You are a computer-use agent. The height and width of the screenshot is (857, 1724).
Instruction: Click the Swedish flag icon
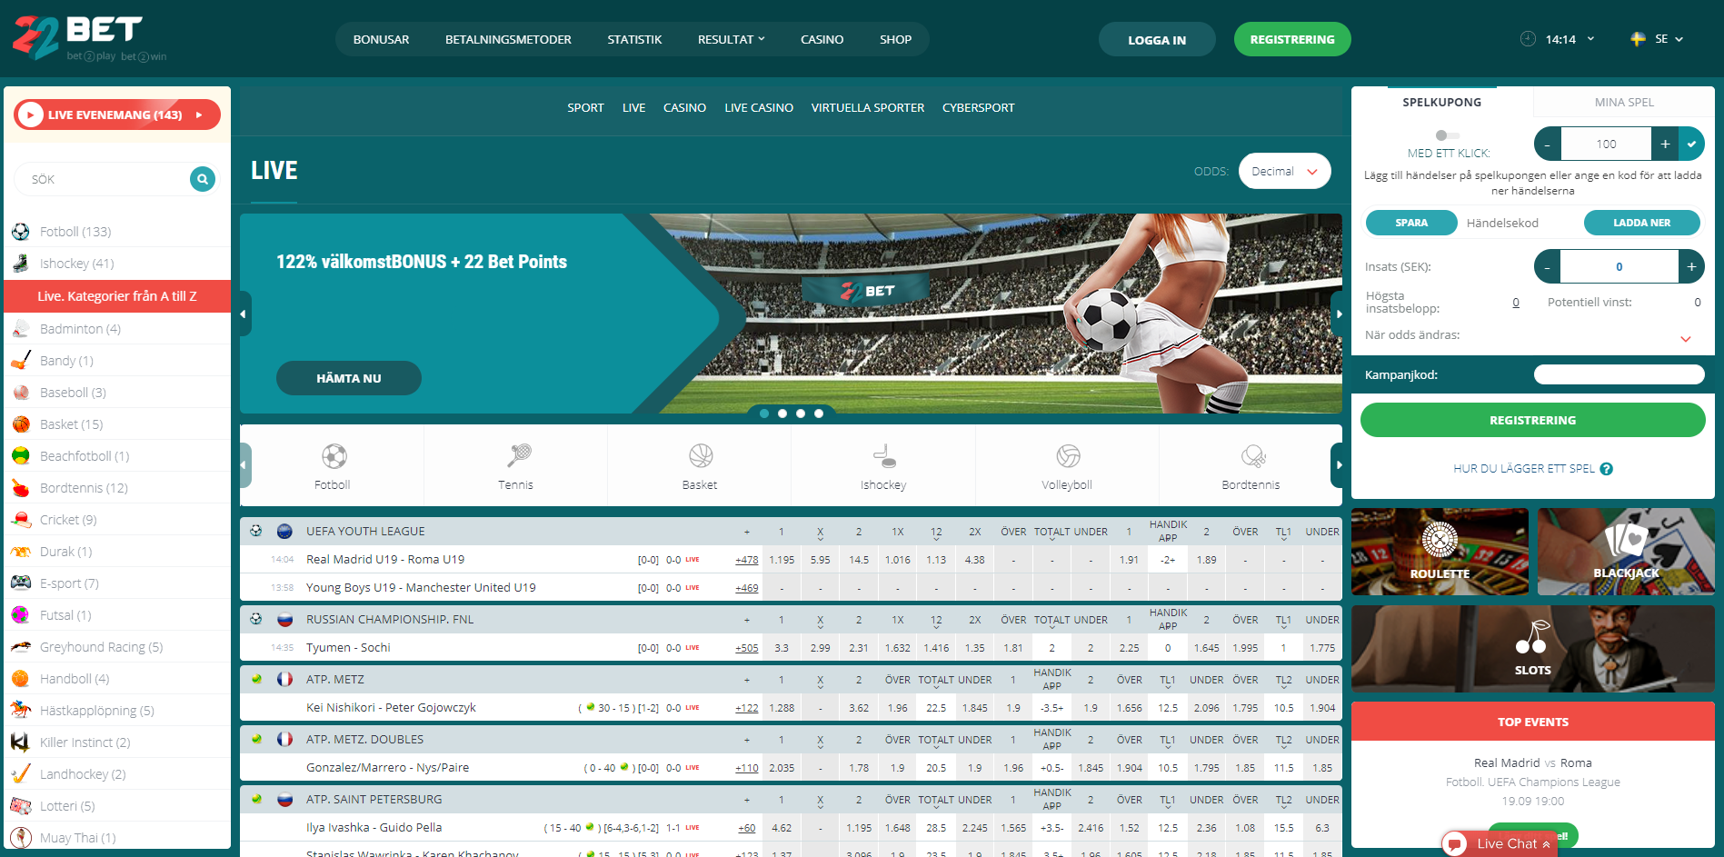(1638, 39)
